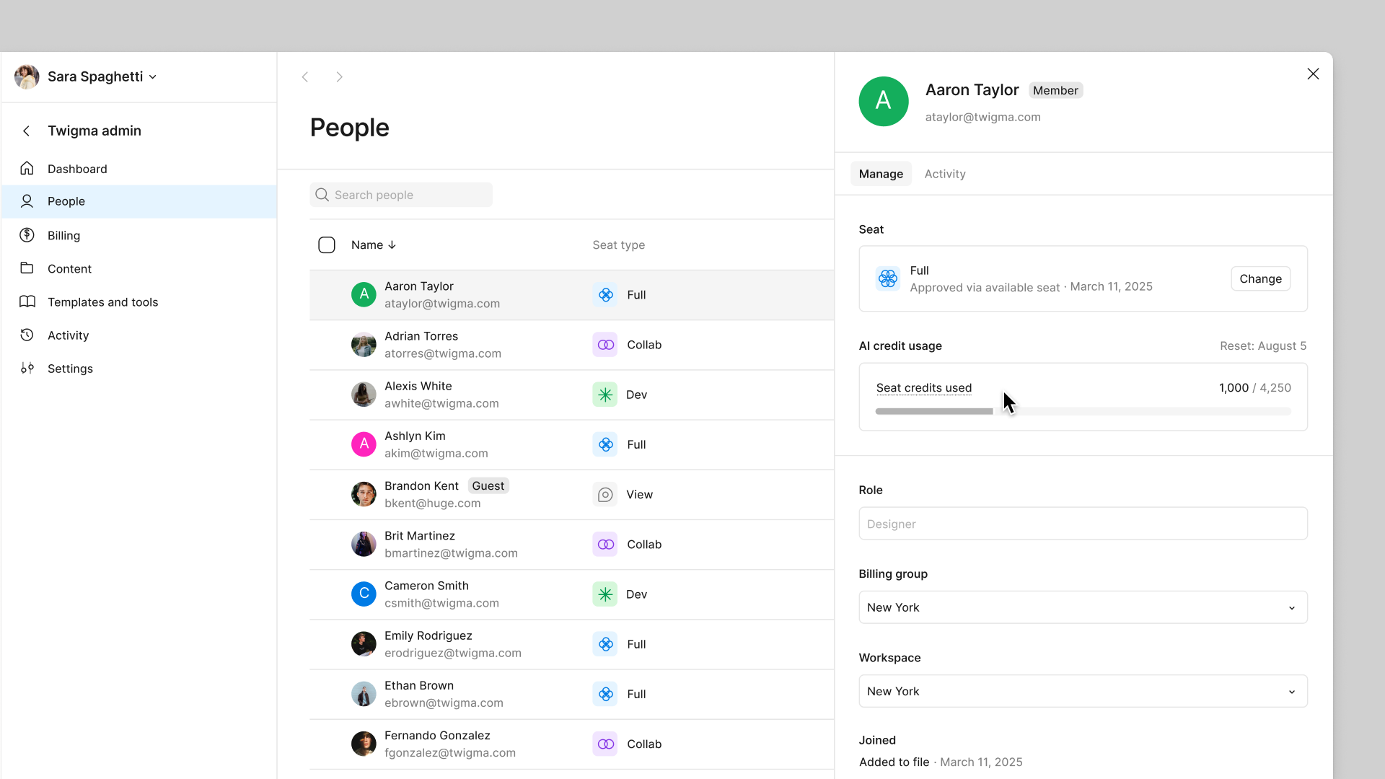
Task: Click the AI credit usage progress bar
Action: [1082, 411]
